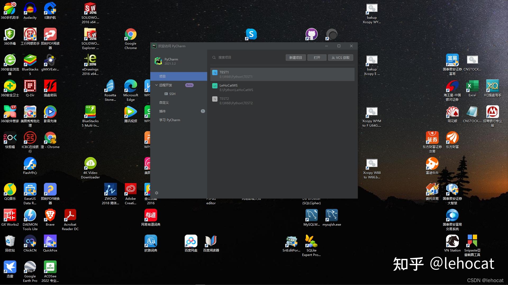Select the TEST2 project entry
Image resolution: width=508 pixels, height=285 pixels.
282,101
